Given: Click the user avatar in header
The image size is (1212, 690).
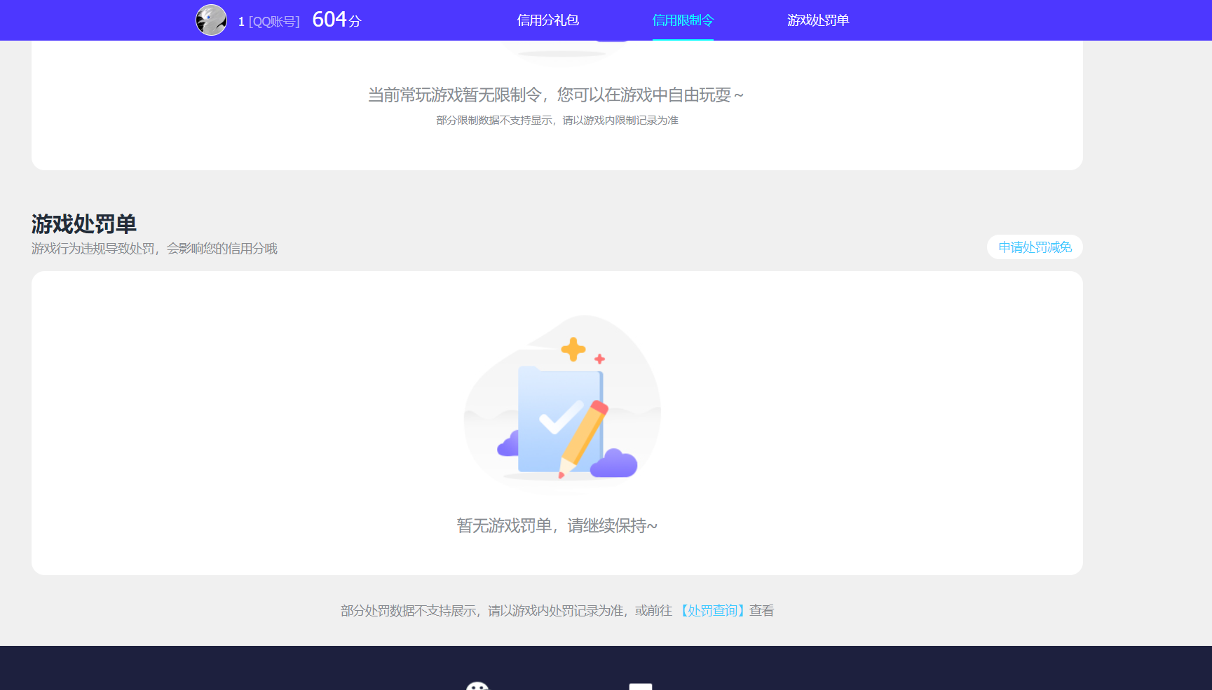Looking at the screenshot, I should tap(211, 20).
